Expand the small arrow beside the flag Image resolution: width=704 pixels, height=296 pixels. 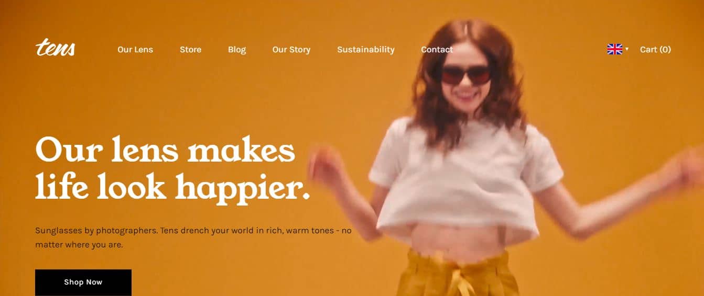pos(627,49)
